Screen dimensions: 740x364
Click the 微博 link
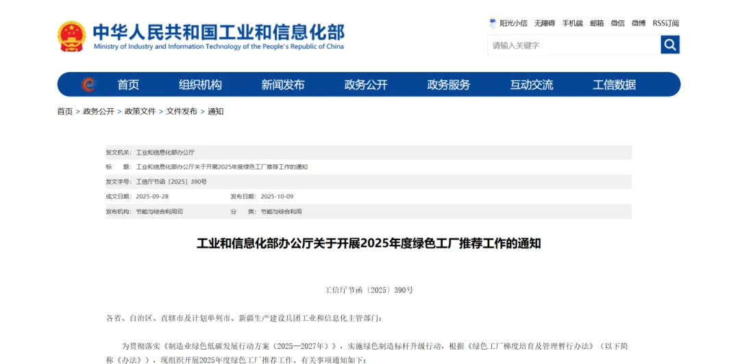[639, 23]
